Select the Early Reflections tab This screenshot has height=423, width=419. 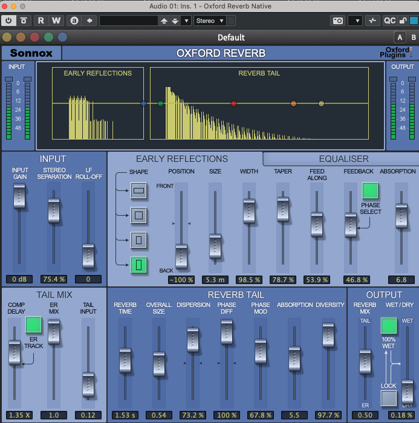click(182, 159)
